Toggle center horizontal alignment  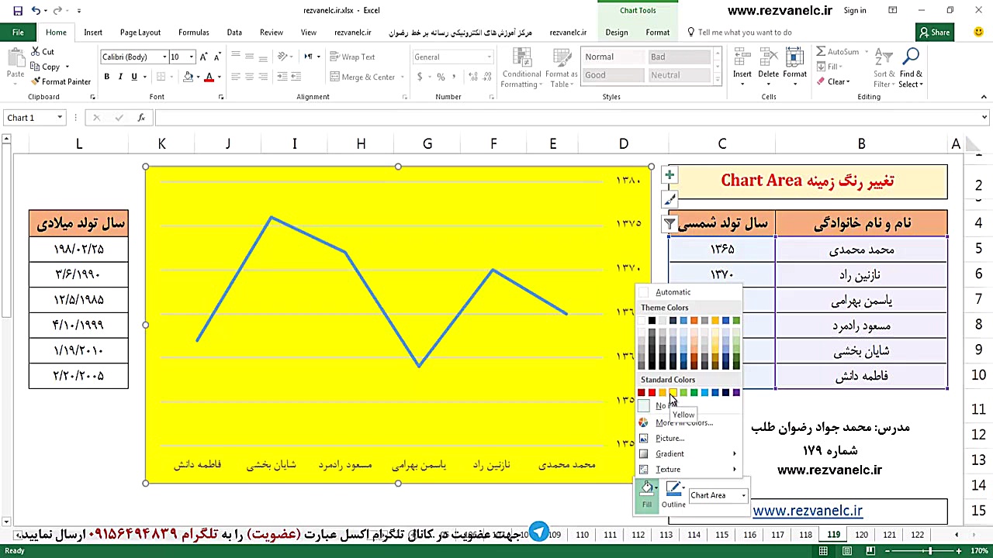pos(249,77)
